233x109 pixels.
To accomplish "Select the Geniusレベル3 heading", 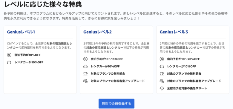I will point(174,32).
